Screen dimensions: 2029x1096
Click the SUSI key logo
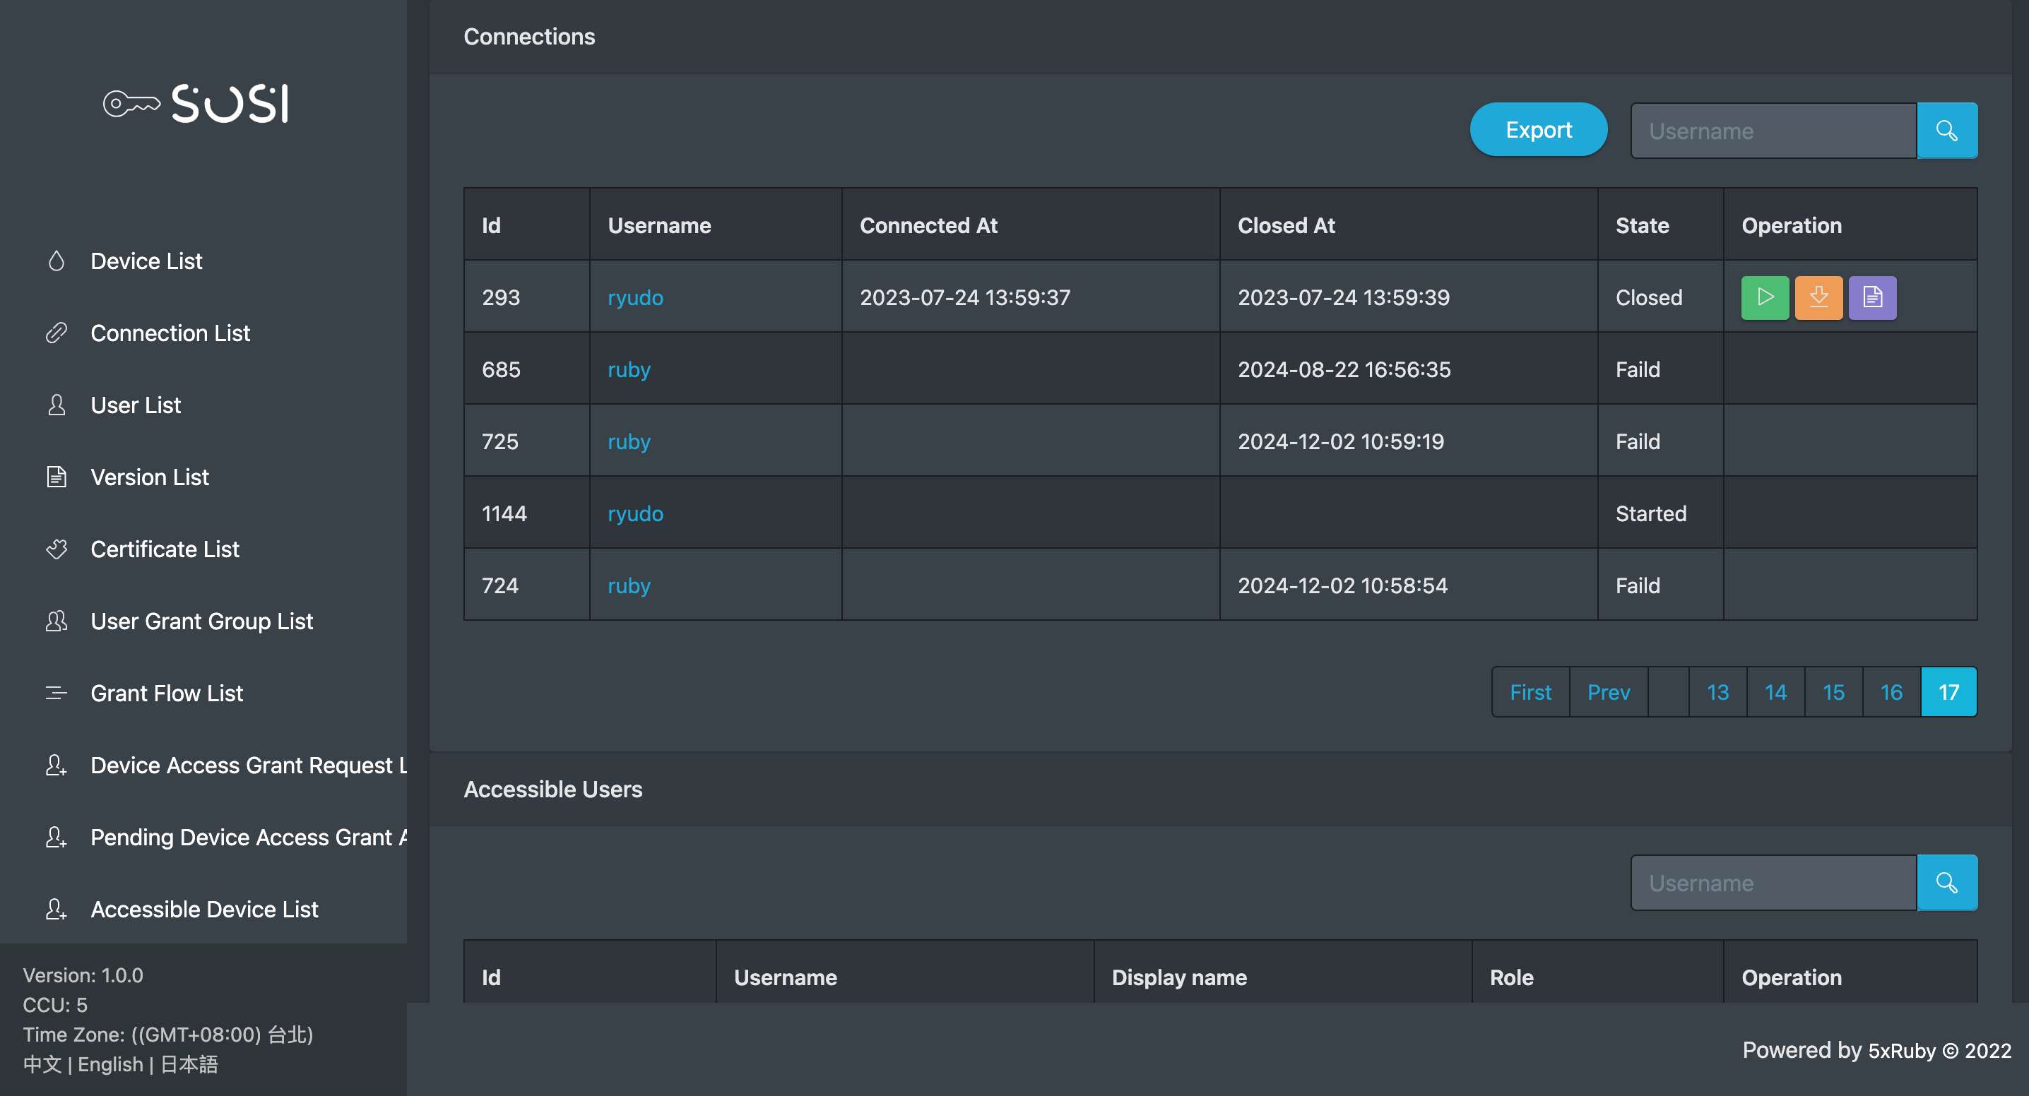tap(196, 104)
